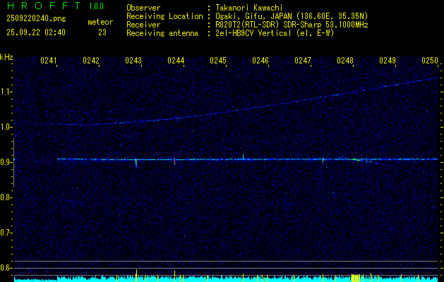Click the 0245 time label
Screen dimensions: 444x282
click(218, 61)
